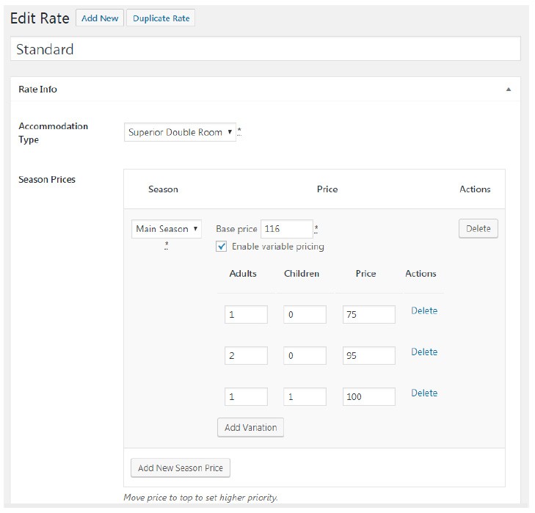Delete the Main Season price row
This screenshot has height=513, width=535.
tap(478, 229)
